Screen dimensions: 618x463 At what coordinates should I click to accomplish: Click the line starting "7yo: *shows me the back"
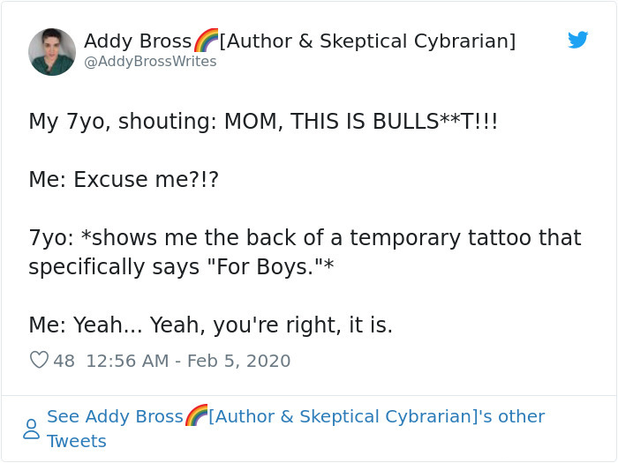305,238
